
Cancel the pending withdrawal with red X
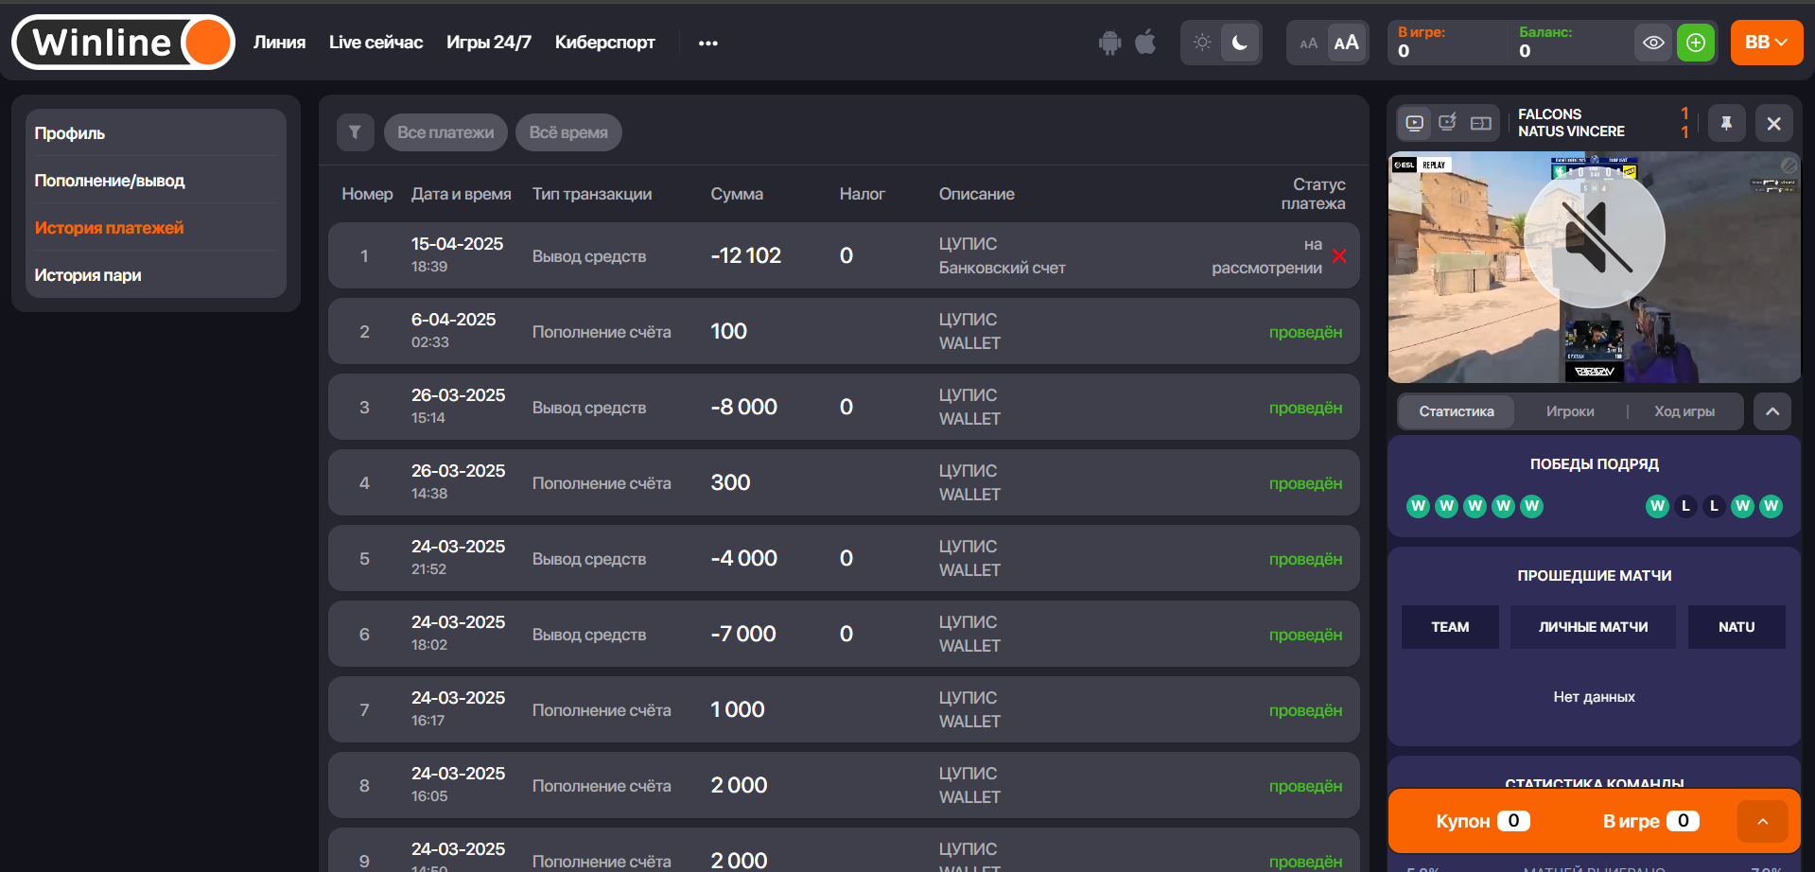(1339, 256)
